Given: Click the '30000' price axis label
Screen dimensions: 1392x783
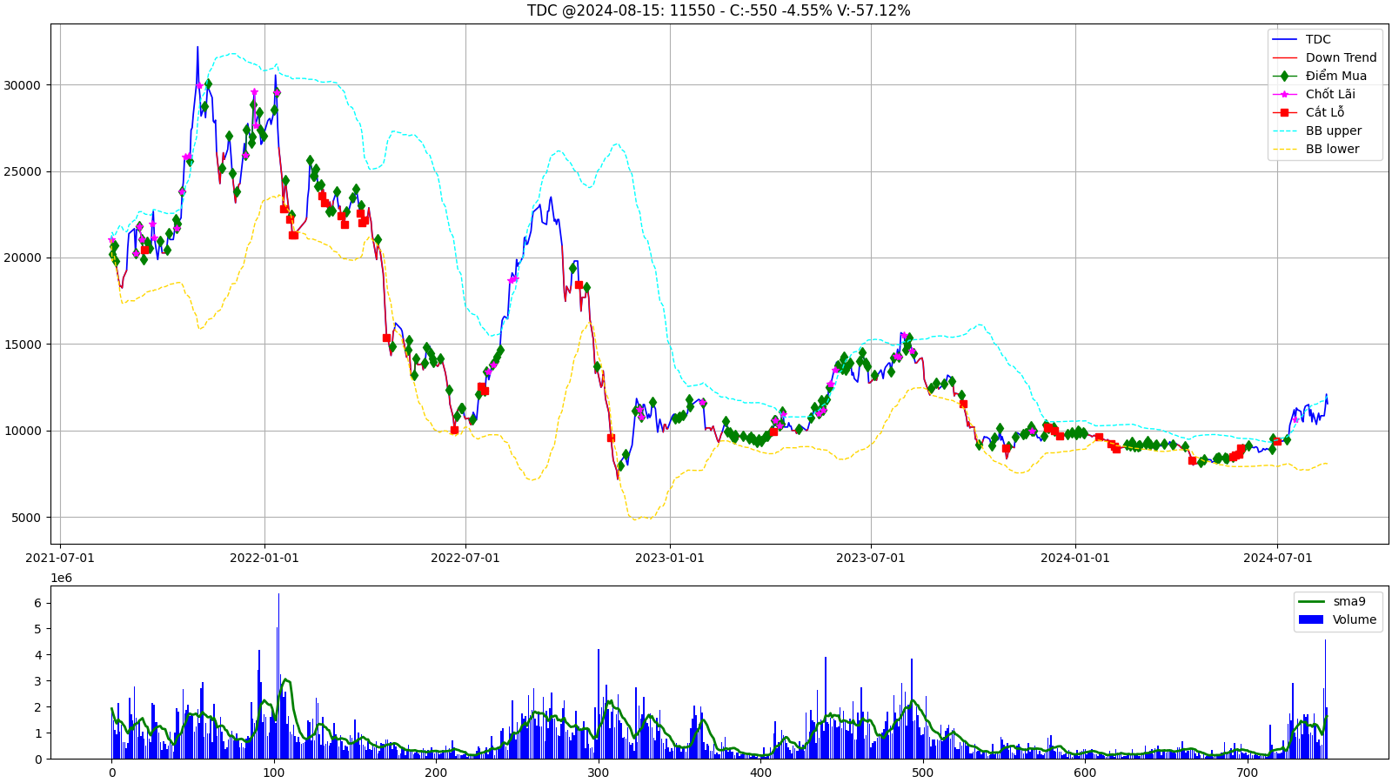Looking at the screenshot, I should pyautogui.click(x=23, y=85).
